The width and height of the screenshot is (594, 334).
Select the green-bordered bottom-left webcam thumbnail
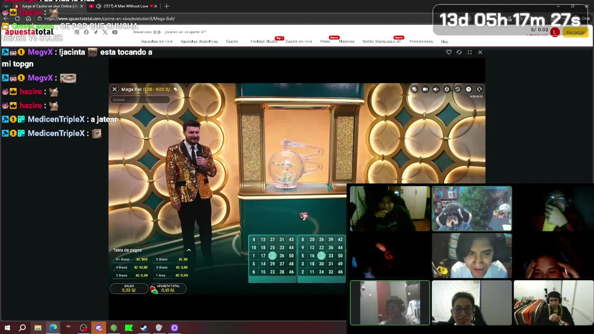tap(390, 303)
